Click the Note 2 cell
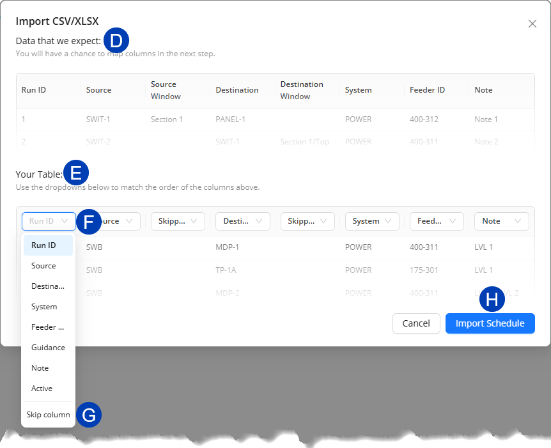Image resolution: width=551 pixels, height=448 pixels. click(486, 142)
